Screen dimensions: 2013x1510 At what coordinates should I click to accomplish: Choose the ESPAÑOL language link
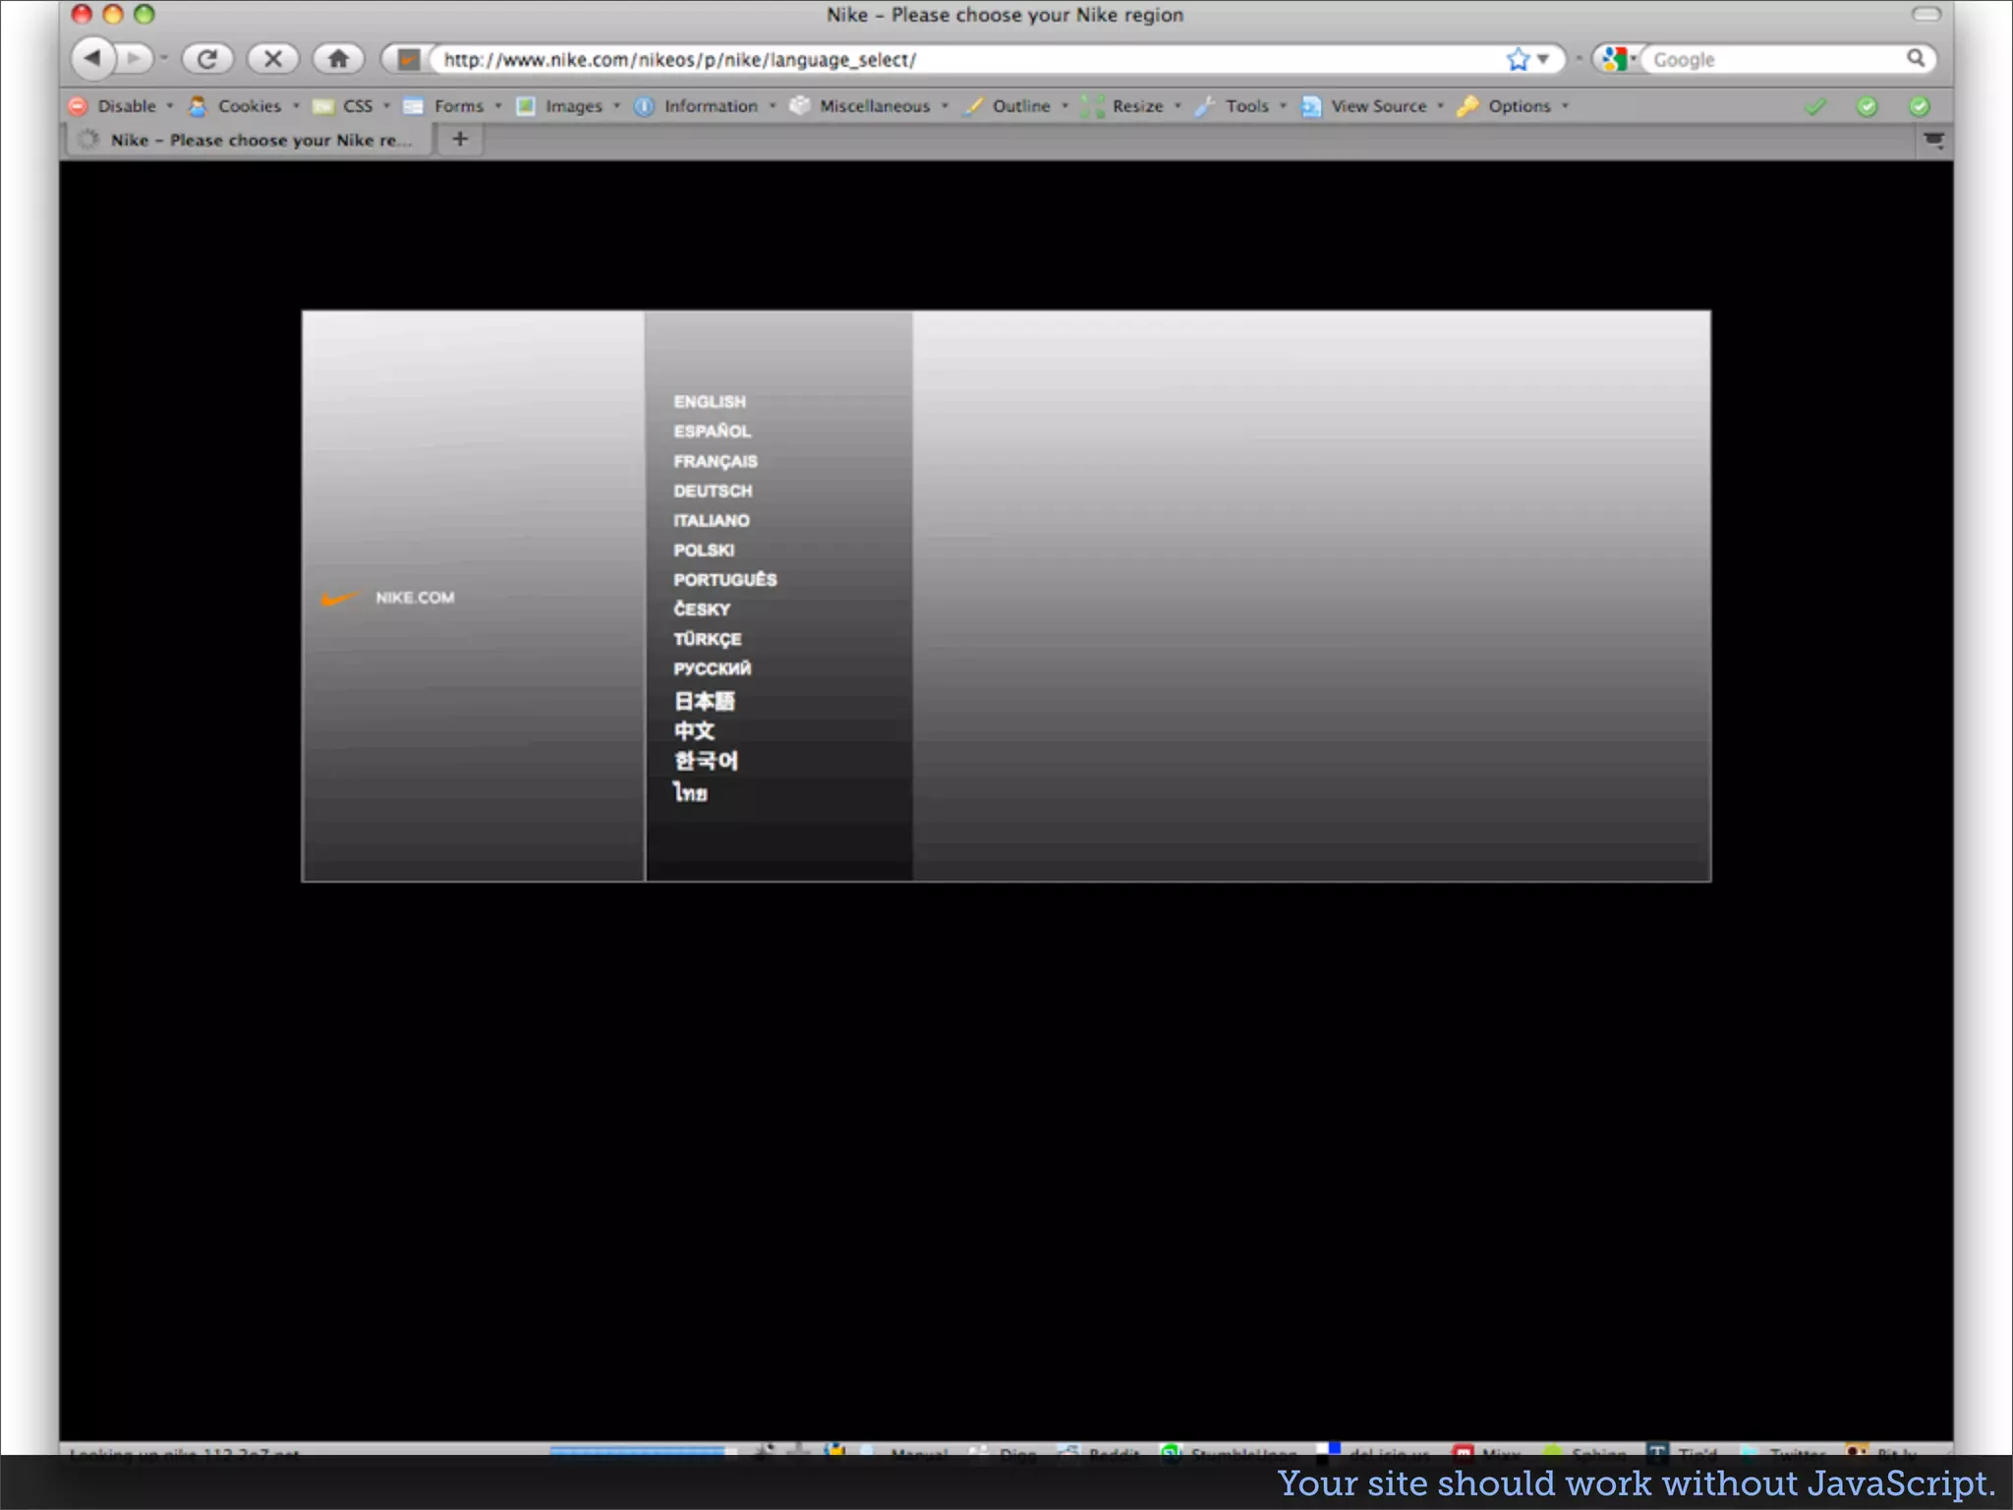point(713,431)
